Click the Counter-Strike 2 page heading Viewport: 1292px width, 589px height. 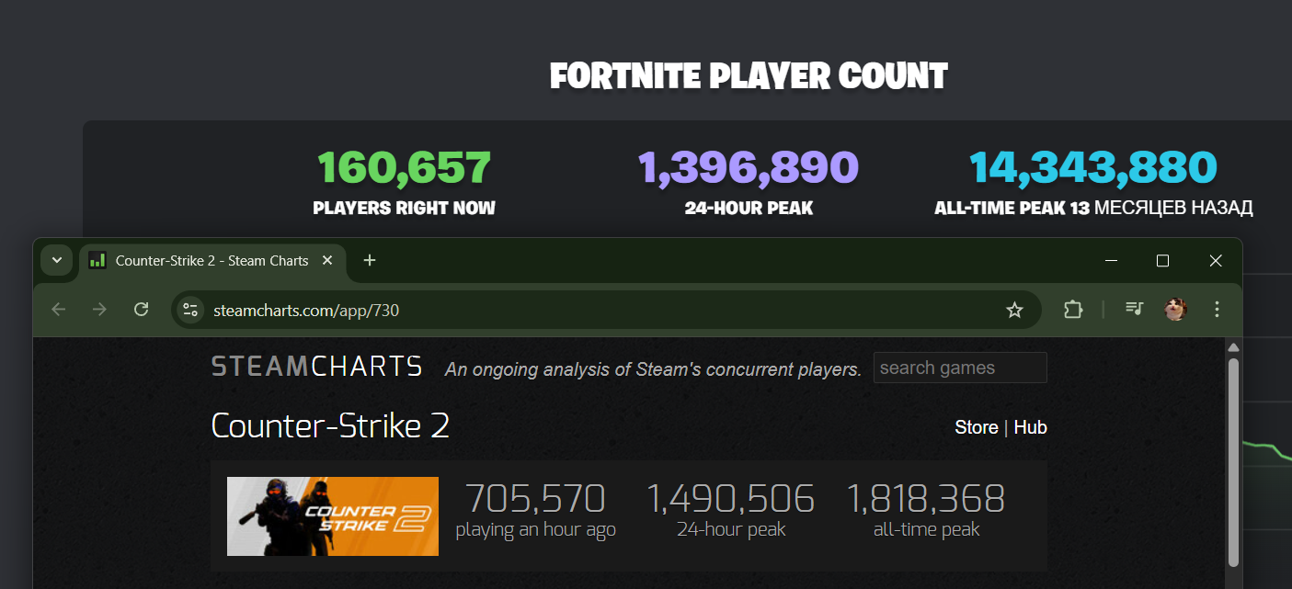click(x=330, y=425)
